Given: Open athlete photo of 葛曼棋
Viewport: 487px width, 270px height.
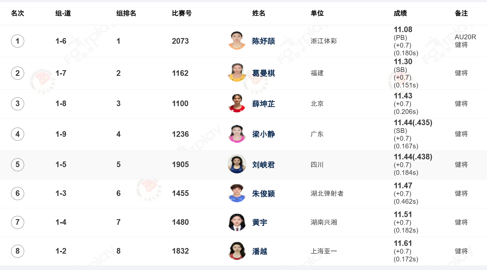Looking at the screenshot, I should (237, 73).
